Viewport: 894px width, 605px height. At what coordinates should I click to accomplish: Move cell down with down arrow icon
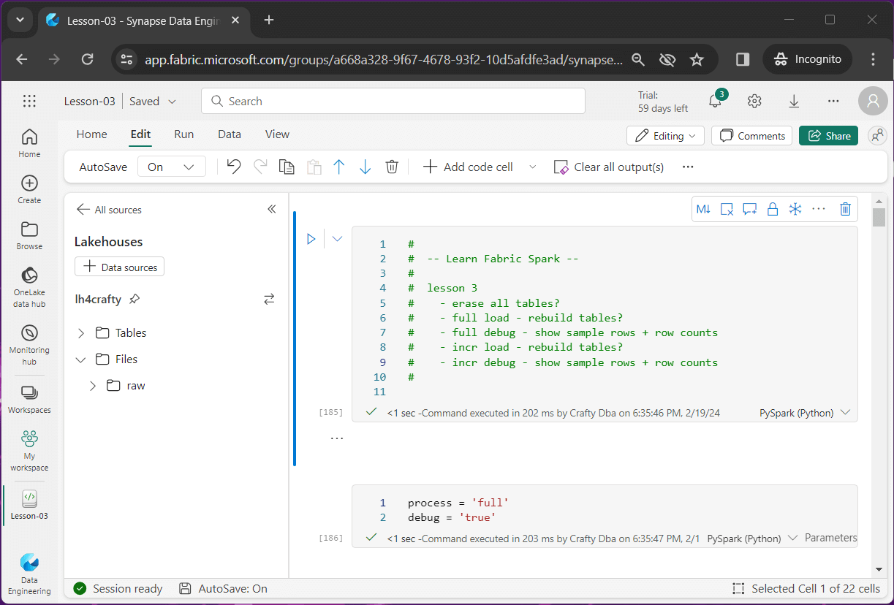tap(365, 167)
